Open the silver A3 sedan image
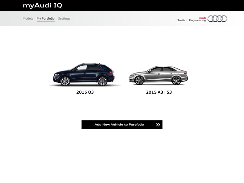The width and height of the screenshot is (244, 183). click(x=158, y=75)
